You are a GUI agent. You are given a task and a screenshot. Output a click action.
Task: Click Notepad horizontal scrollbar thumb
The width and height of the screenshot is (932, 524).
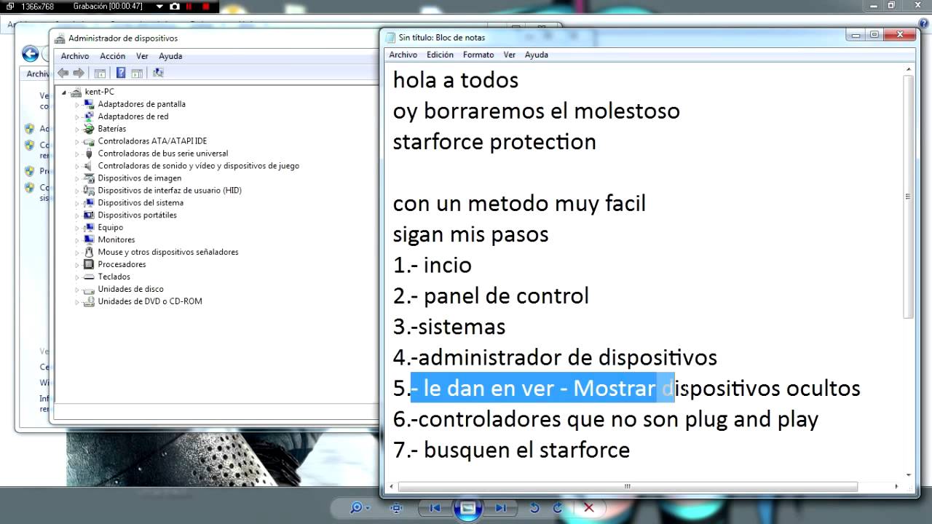coord(628,487)
